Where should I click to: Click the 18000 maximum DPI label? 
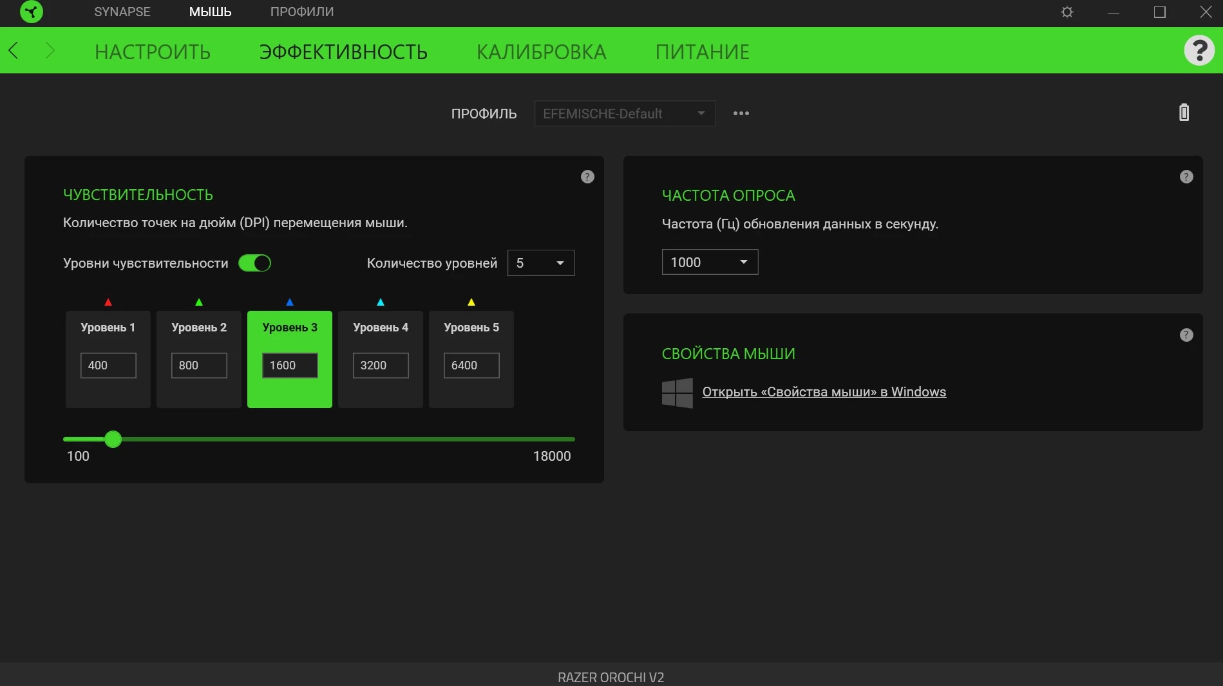[x=552, y=456]
